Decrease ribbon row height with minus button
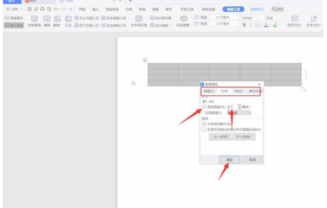The image size is (327, 208). tap(212, 17)
